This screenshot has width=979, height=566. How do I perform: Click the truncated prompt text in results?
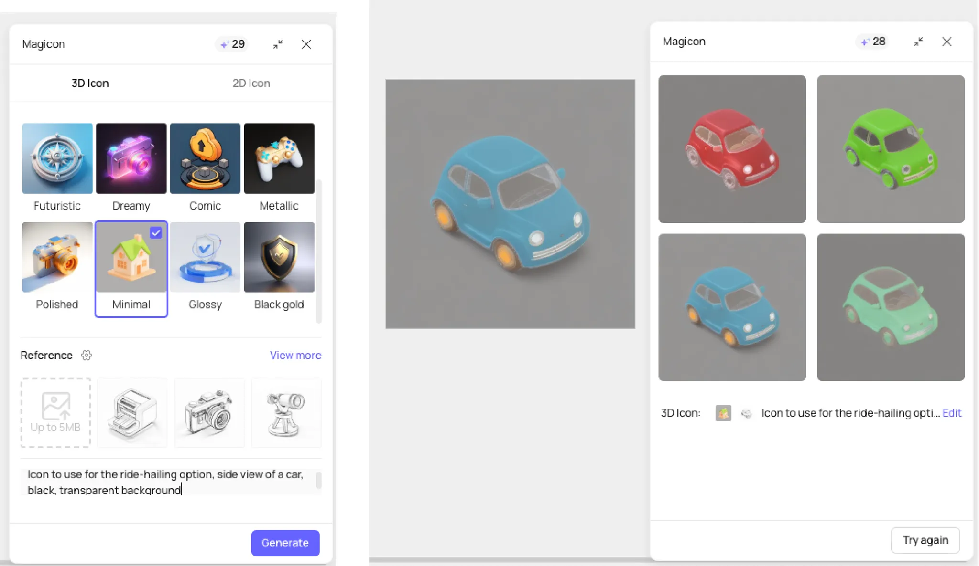pos(850,413)
